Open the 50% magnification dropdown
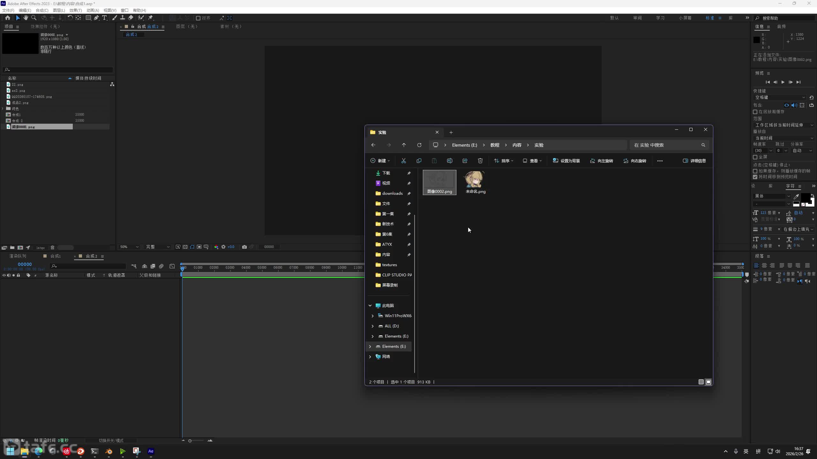This screenshot has height=459, width=817. [129, 247]
